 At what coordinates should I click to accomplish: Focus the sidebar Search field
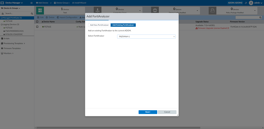18,14
